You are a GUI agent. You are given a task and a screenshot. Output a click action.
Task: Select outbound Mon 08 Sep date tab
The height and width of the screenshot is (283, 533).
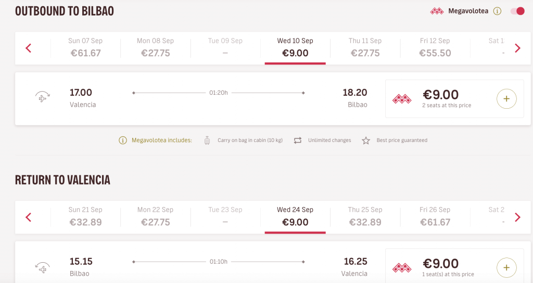tap(155, 47)
